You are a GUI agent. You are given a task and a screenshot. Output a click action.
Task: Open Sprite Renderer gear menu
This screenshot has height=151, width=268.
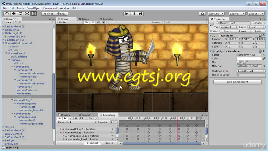click(264, 51)
